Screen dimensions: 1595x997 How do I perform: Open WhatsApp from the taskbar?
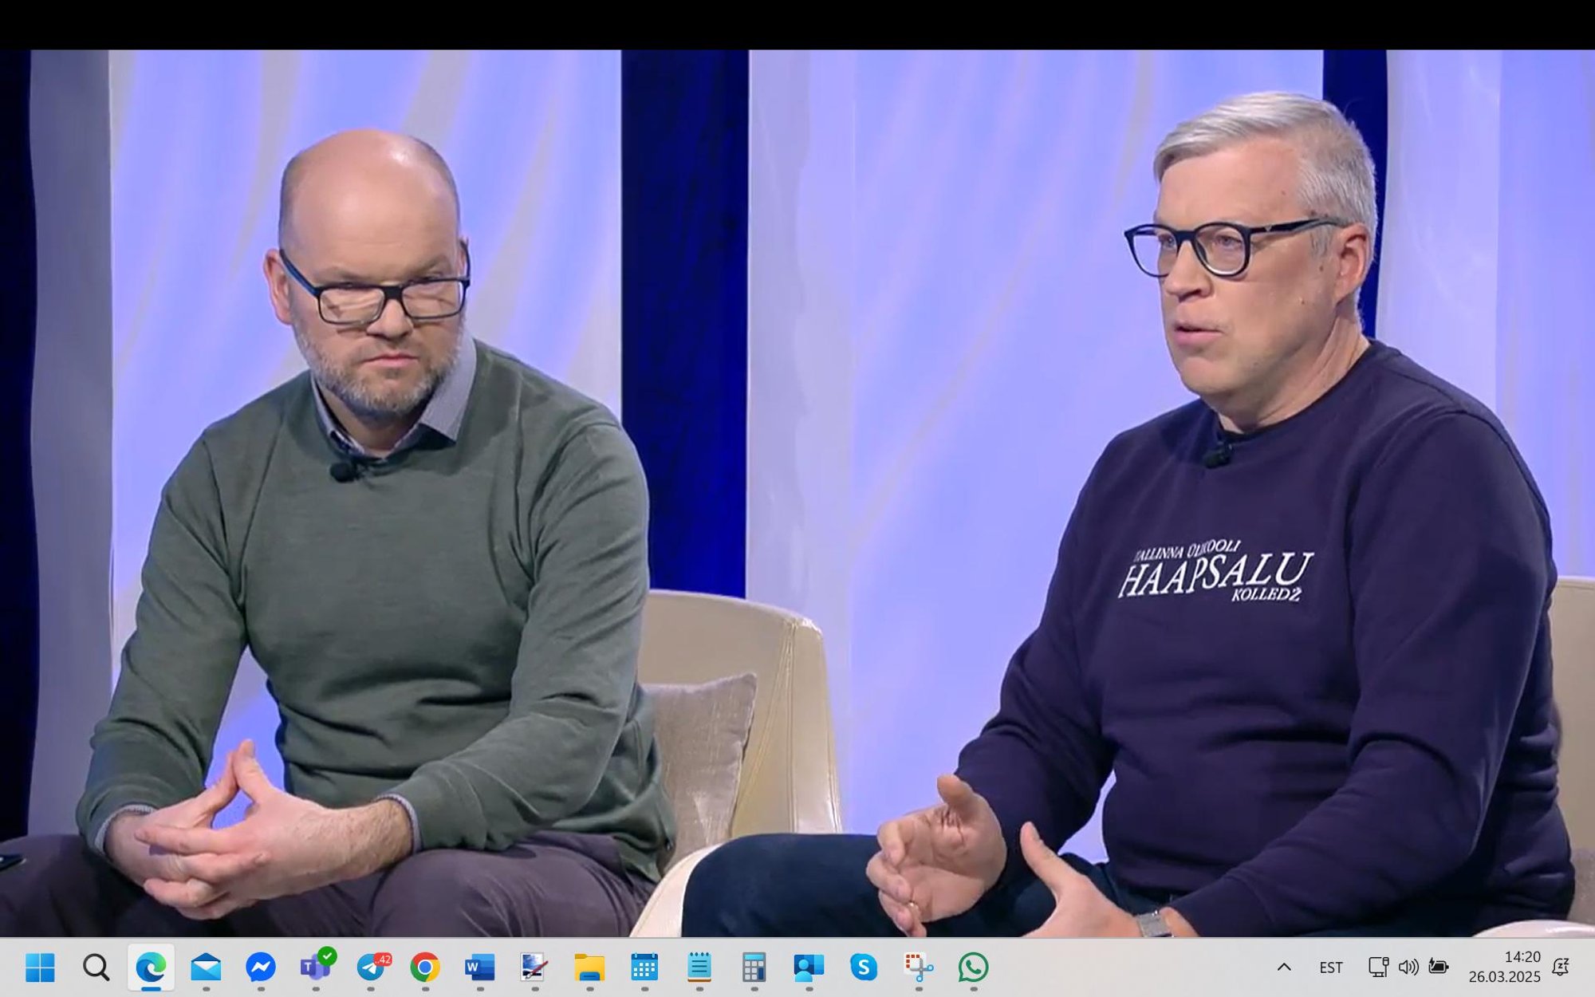click(x=973, y=967)
